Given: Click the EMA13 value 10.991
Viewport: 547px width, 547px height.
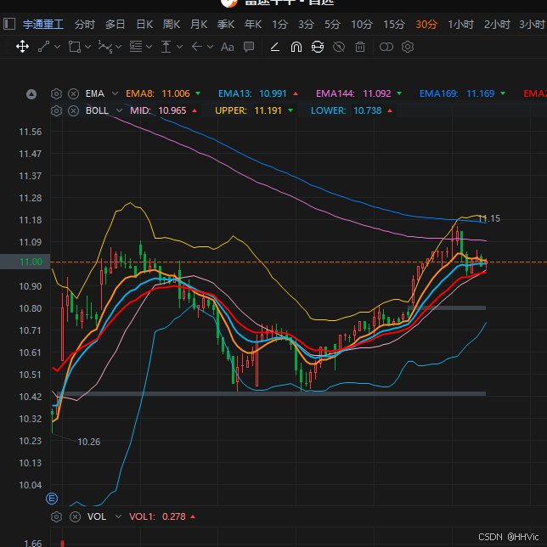Looking at the screenshot, I should click(x=273, y=93).
